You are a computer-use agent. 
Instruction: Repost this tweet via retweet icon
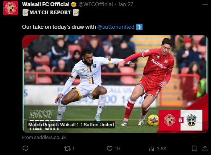[x=67, y=149]
